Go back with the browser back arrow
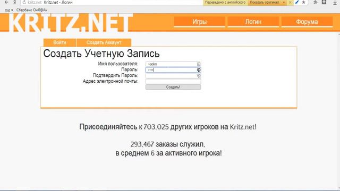Image resolution: width=340 pixels, height=191 pixels. click(x=6, y=2)
